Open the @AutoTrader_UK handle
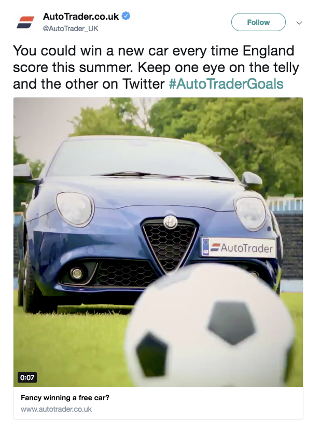The image size is (319, 421). click(x=71, y=29)
